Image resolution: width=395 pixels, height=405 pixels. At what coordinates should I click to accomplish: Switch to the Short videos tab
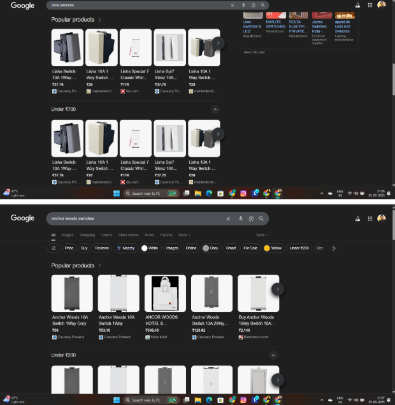pos(129,235)
